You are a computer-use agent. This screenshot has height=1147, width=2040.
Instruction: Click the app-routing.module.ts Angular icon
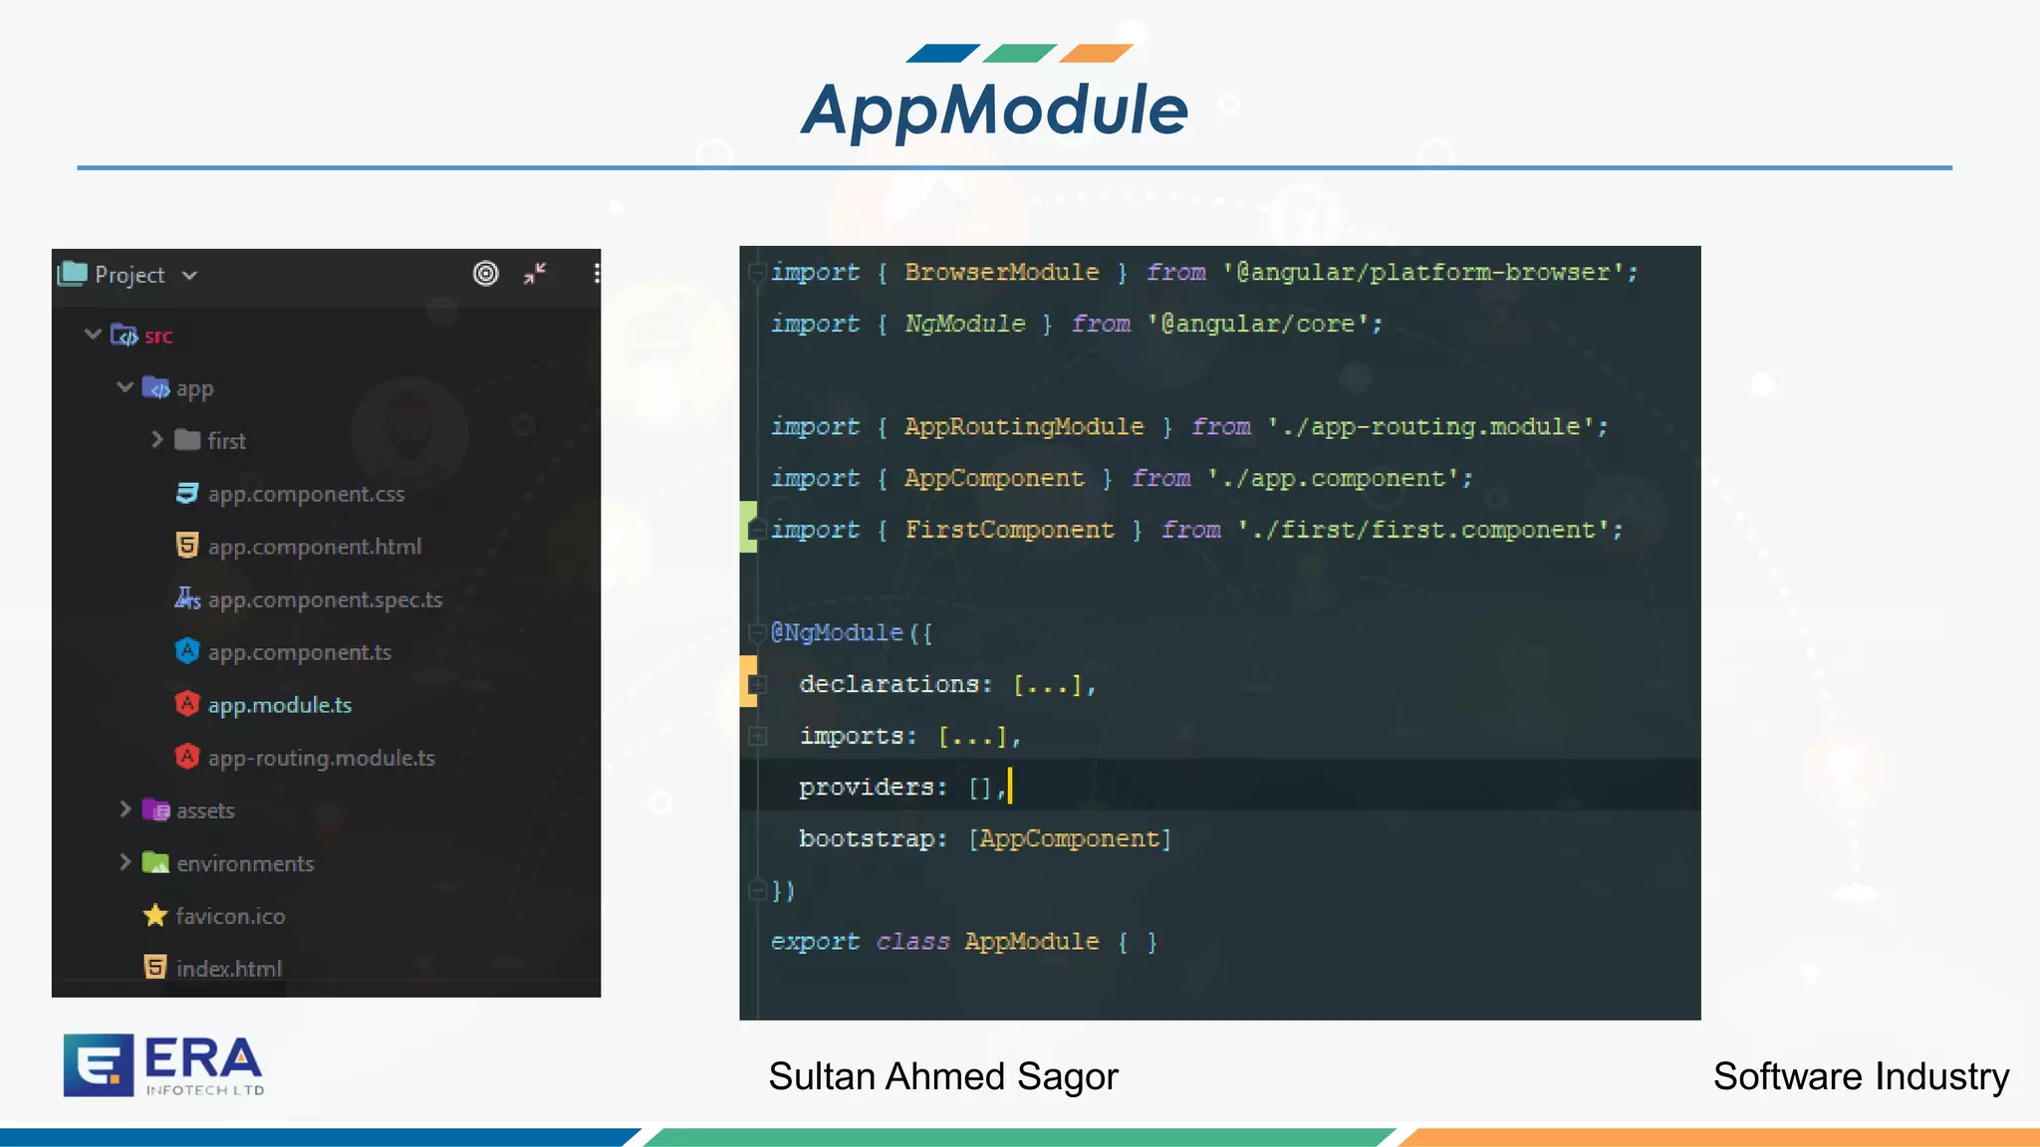point(187,757)
